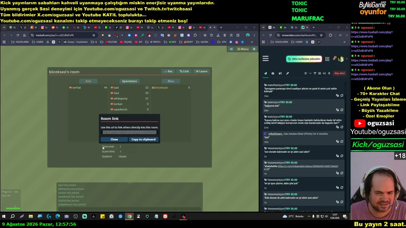Open the HABER bookmarks folder in left browser
406x228 pixels.
(x=38, y=42)
